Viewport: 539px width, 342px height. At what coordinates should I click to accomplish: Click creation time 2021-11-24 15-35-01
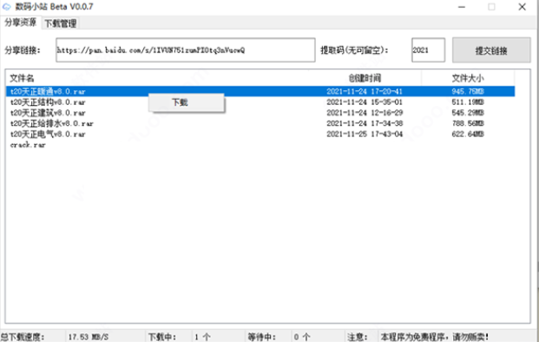(x=365, y=102)
